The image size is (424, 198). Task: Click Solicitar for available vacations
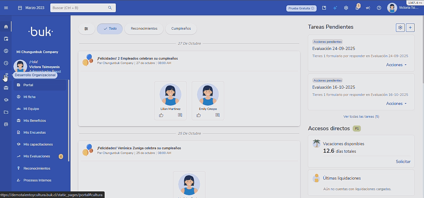pyautogui.click(x=403, y=161)
